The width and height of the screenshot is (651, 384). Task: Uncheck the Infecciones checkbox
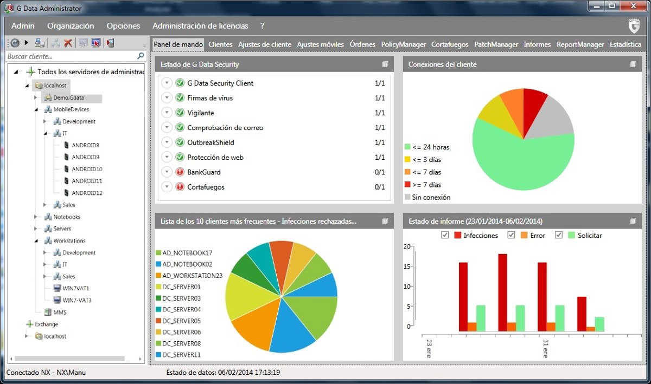click(445, 235)
